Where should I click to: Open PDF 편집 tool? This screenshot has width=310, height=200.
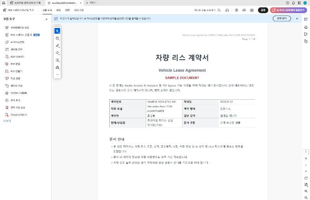(13, 64)
